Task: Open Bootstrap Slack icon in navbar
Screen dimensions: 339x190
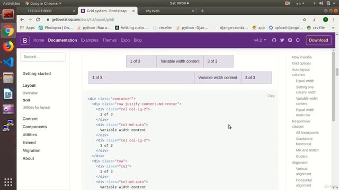Action: 290,40
